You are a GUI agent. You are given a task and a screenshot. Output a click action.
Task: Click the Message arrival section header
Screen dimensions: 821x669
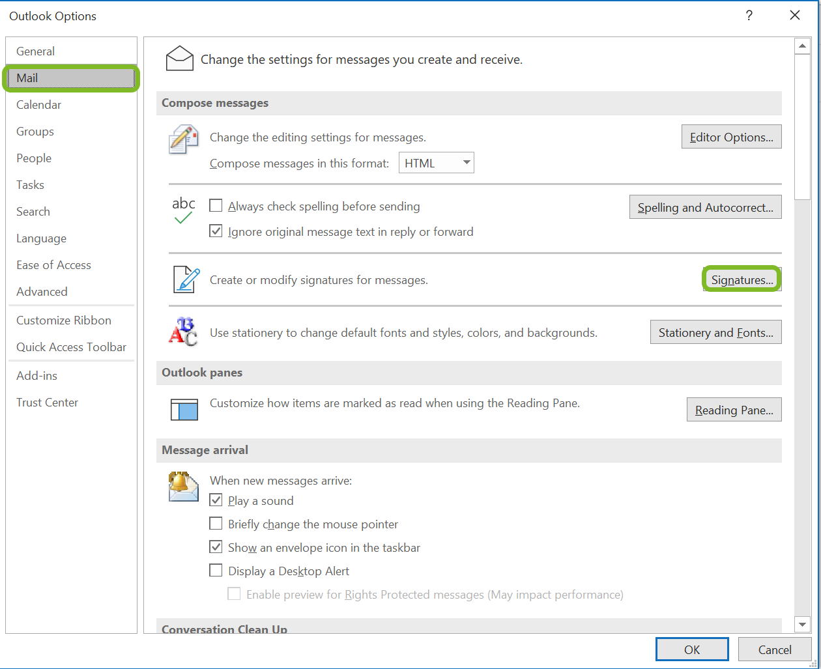click(x=468, y=450)
